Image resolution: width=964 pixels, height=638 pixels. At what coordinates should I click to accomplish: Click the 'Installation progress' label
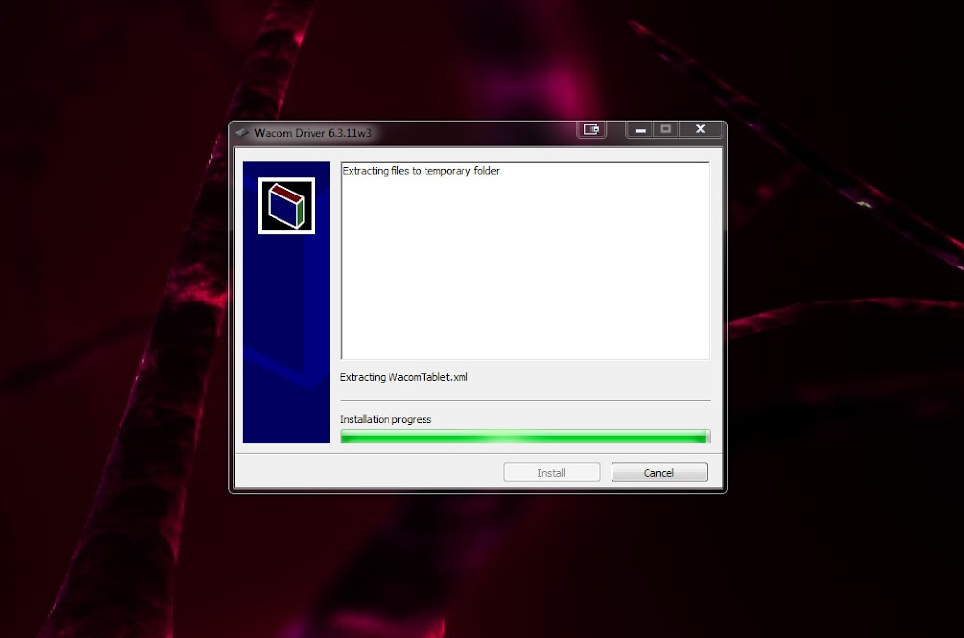coord(386,419)
